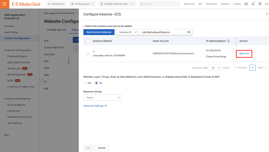
Task: Open Alert Settings
Action: click(x=15, y=123)
